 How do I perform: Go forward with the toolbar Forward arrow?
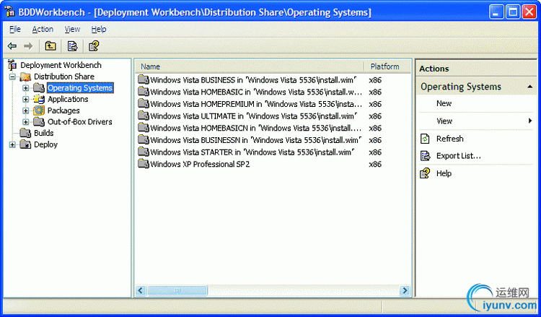pyautogui.click(x=28, y=46)
